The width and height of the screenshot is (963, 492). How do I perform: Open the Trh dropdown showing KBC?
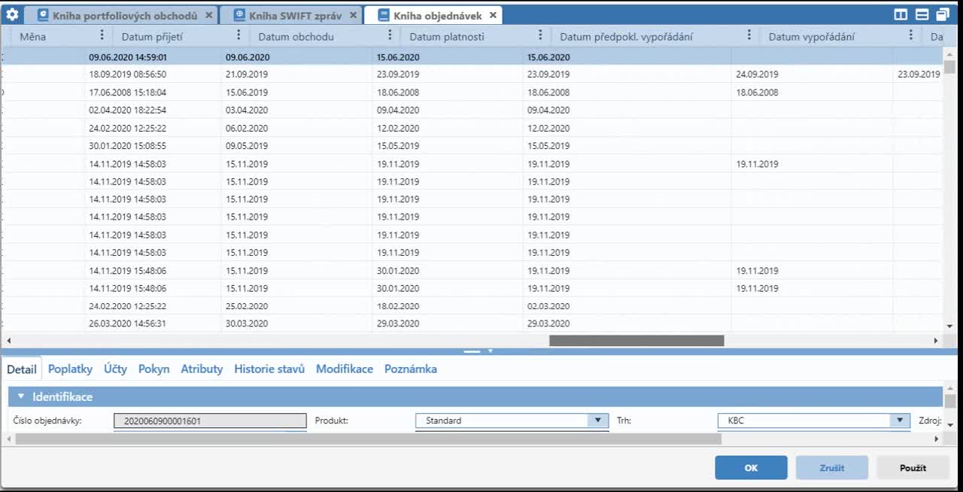(x=900, y=421)
